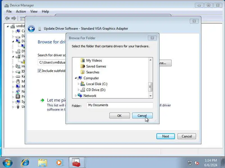Click the Device Manager title bar icon
Viewport: 225px width, 168px height.
tap(6, 5)
